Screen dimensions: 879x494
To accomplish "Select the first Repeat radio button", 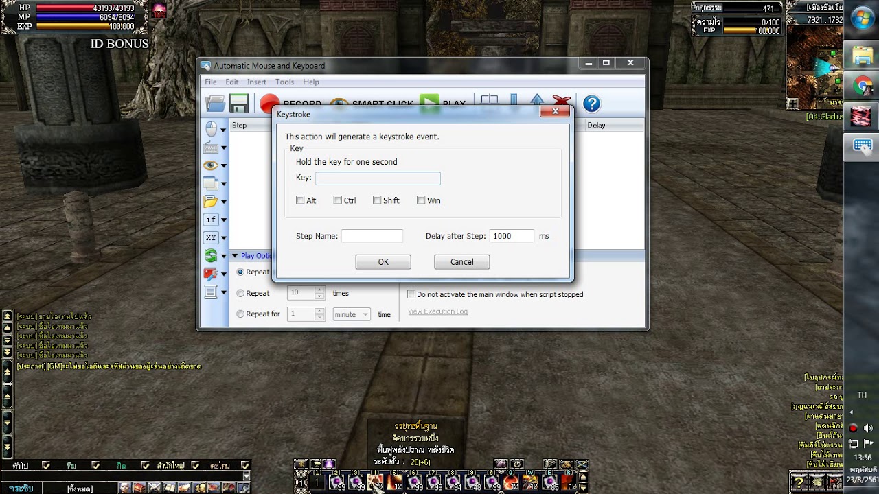I will click(x=240, y=272).
